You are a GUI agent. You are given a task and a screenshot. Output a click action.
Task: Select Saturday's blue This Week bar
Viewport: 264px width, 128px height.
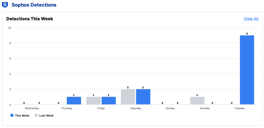click(143, 97)
